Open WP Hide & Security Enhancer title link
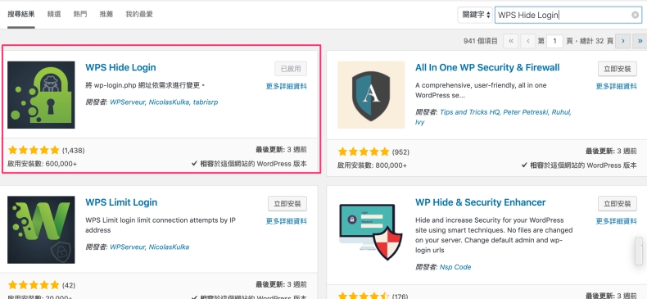The height and width of the screenshot is (299, 647). tap(480, 202)
